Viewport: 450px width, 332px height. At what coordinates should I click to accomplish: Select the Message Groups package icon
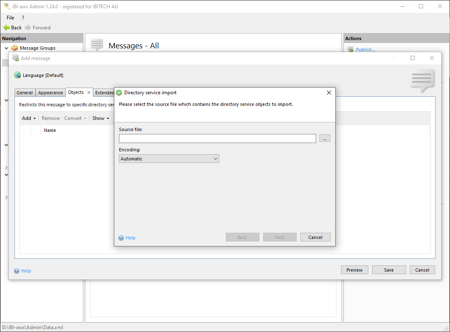(x=15, y=48)
